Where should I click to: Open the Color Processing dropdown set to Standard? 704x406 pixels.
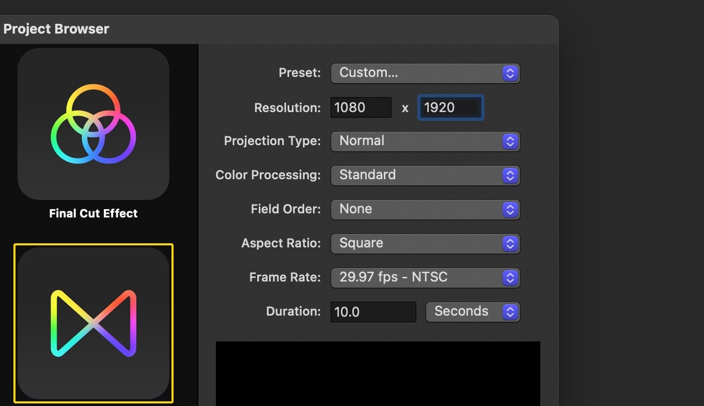click(425, 176)
